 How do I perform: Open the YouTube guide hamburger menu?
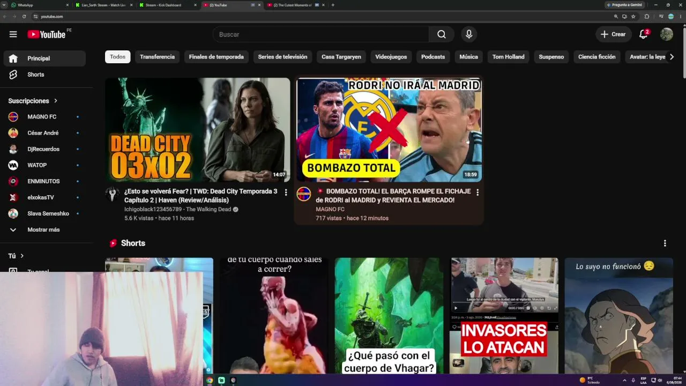[13, 34]
